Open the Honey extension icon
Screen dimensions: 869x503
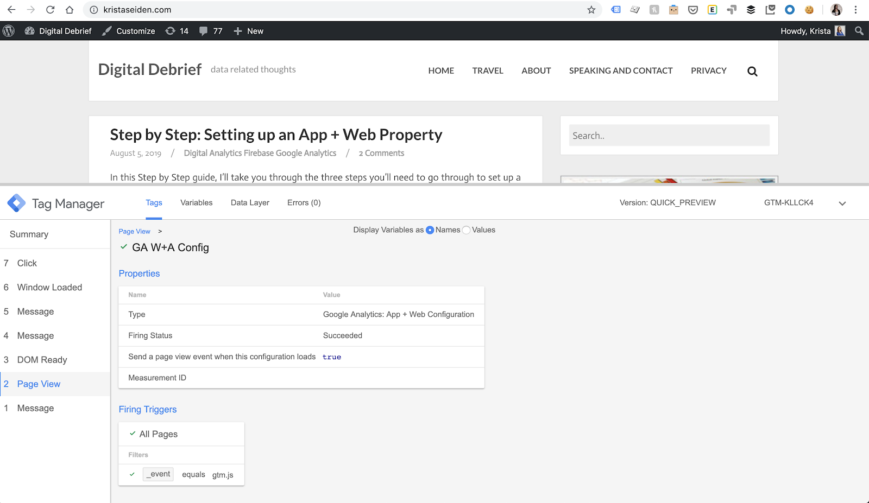click(x=654, y=10)
